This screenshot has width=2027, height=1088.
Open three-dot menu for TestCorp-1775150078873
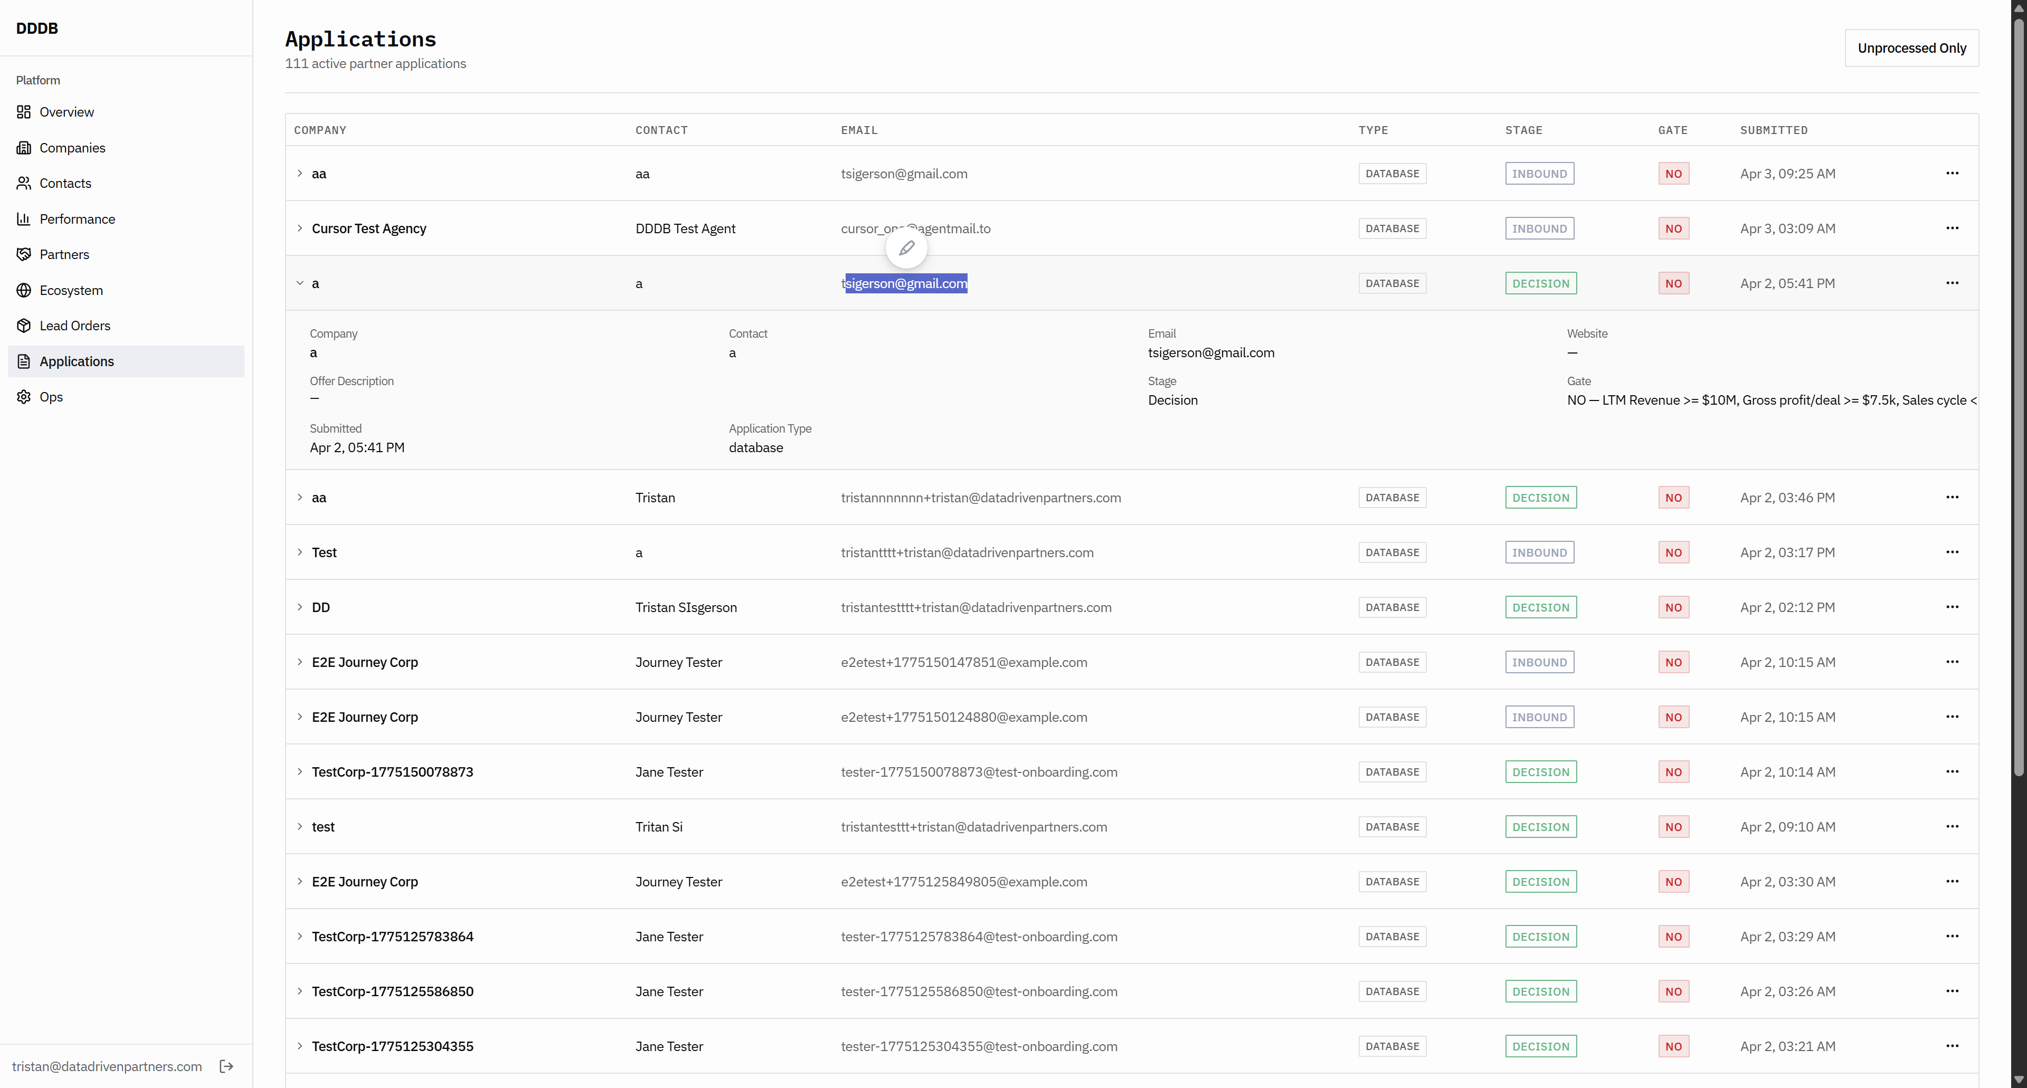point(1952,772)
